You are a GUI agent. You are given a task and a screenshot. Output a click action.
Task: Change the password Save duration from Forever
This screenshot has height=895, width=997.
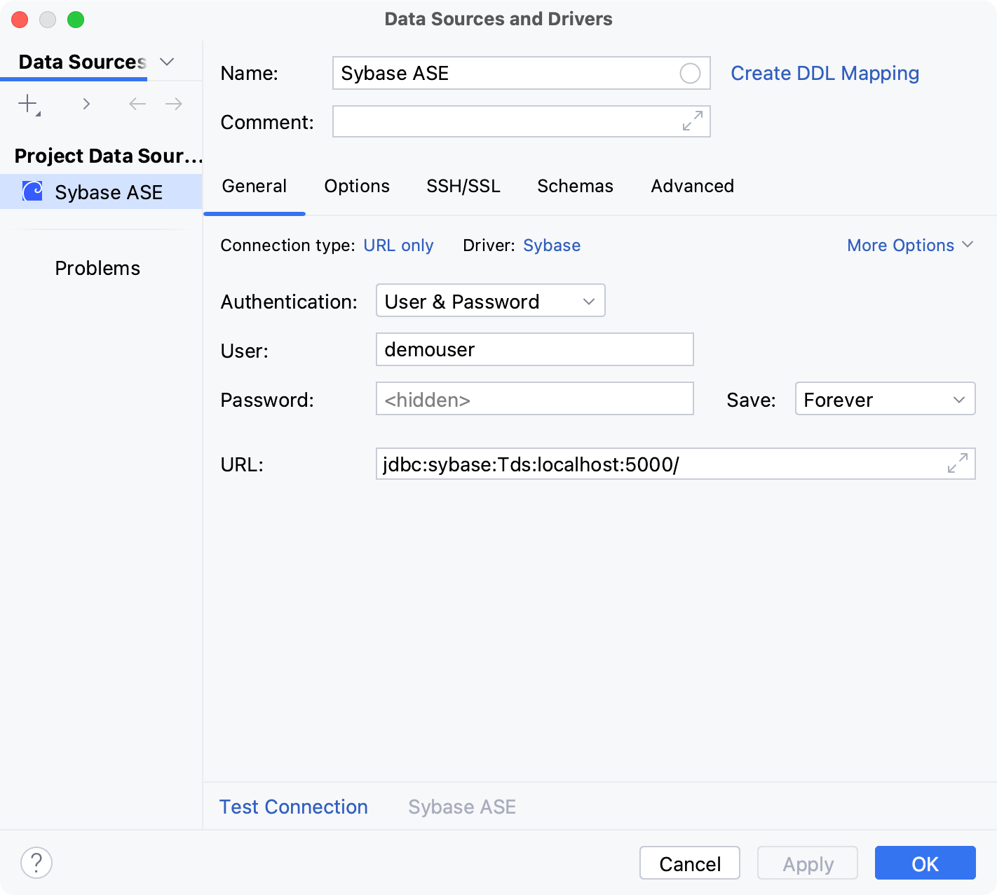(885, 398)
